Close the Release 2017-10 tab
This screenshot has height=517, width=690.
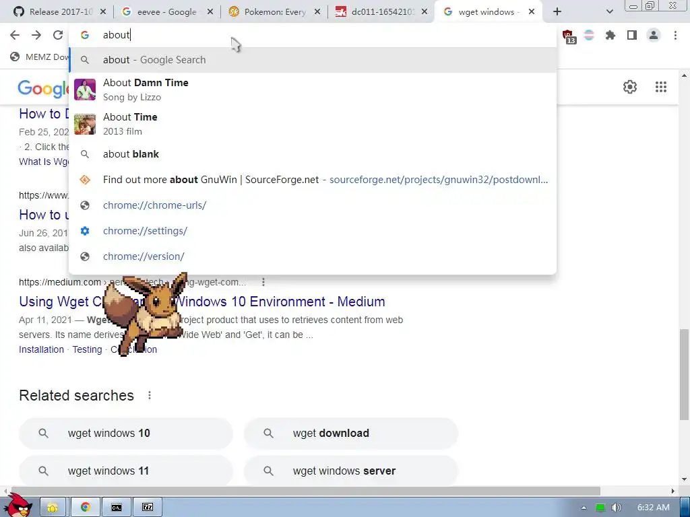pos(103,12)
